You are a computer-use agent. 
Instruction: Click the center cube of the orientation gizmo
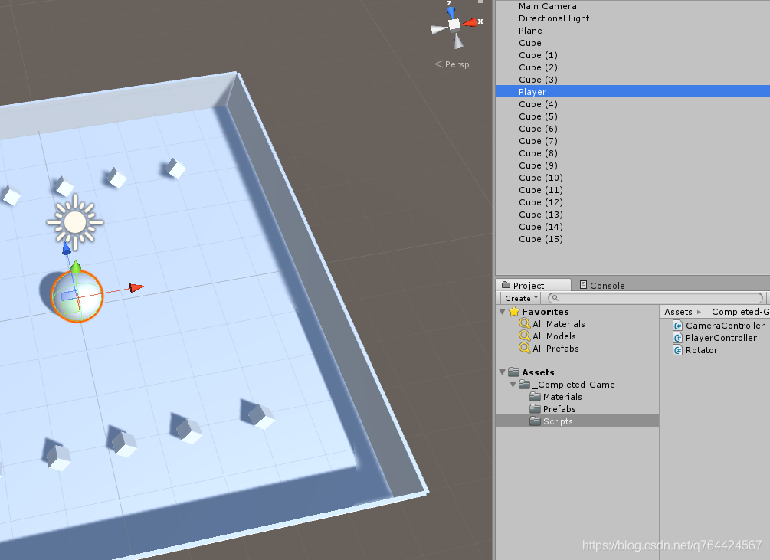pos(455,25)
